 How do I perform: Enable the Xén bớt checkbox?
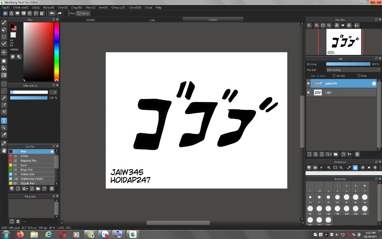click(334, 76)
